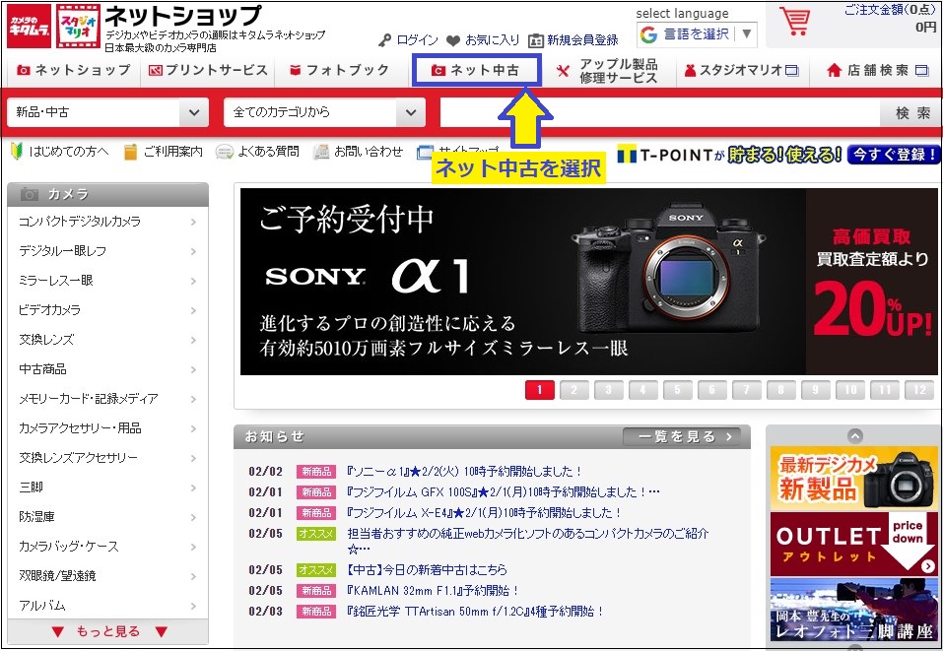The height and width of the screenshot is (651, 943).
Task: Click the Google language selector icon
Action: point(648,34)
